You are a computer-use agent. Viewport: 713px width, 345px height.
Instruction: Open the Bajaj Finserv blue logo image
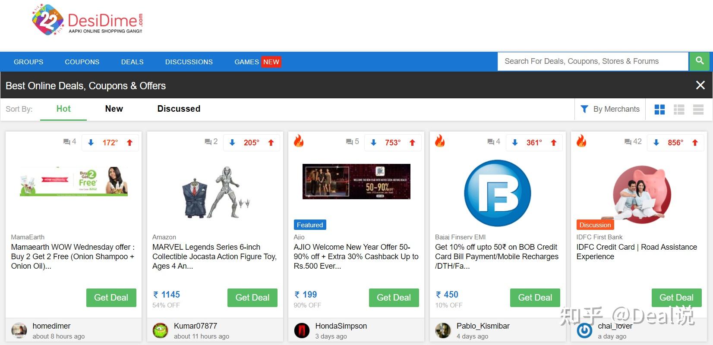[498, 193]
